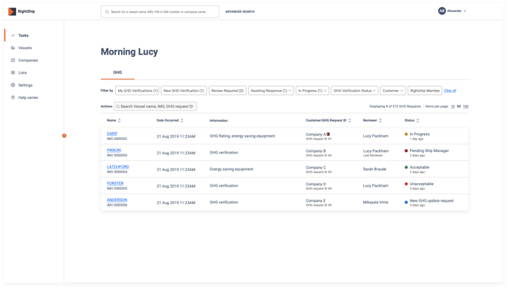Click the Unacceptable red status dot
507x288 pixels.
coord(406,184)
